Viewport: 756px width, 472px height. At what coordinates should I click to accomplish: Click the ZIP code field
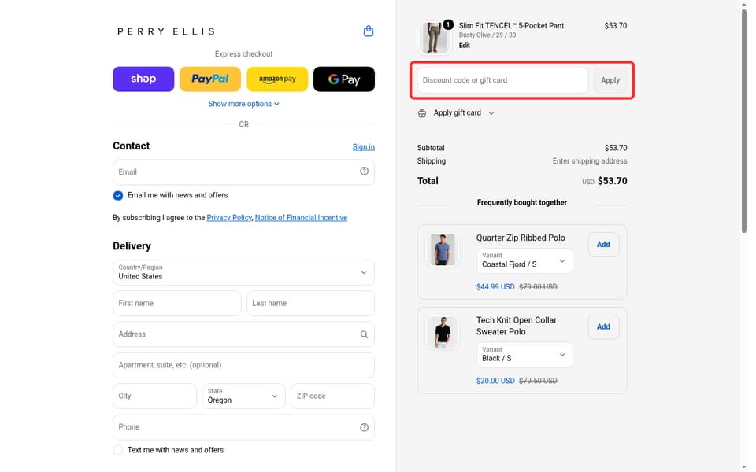point(332,396)
